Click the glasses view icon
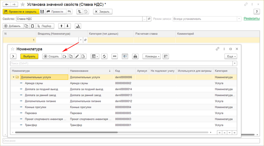The image size is (264, 146). (115, 57)
